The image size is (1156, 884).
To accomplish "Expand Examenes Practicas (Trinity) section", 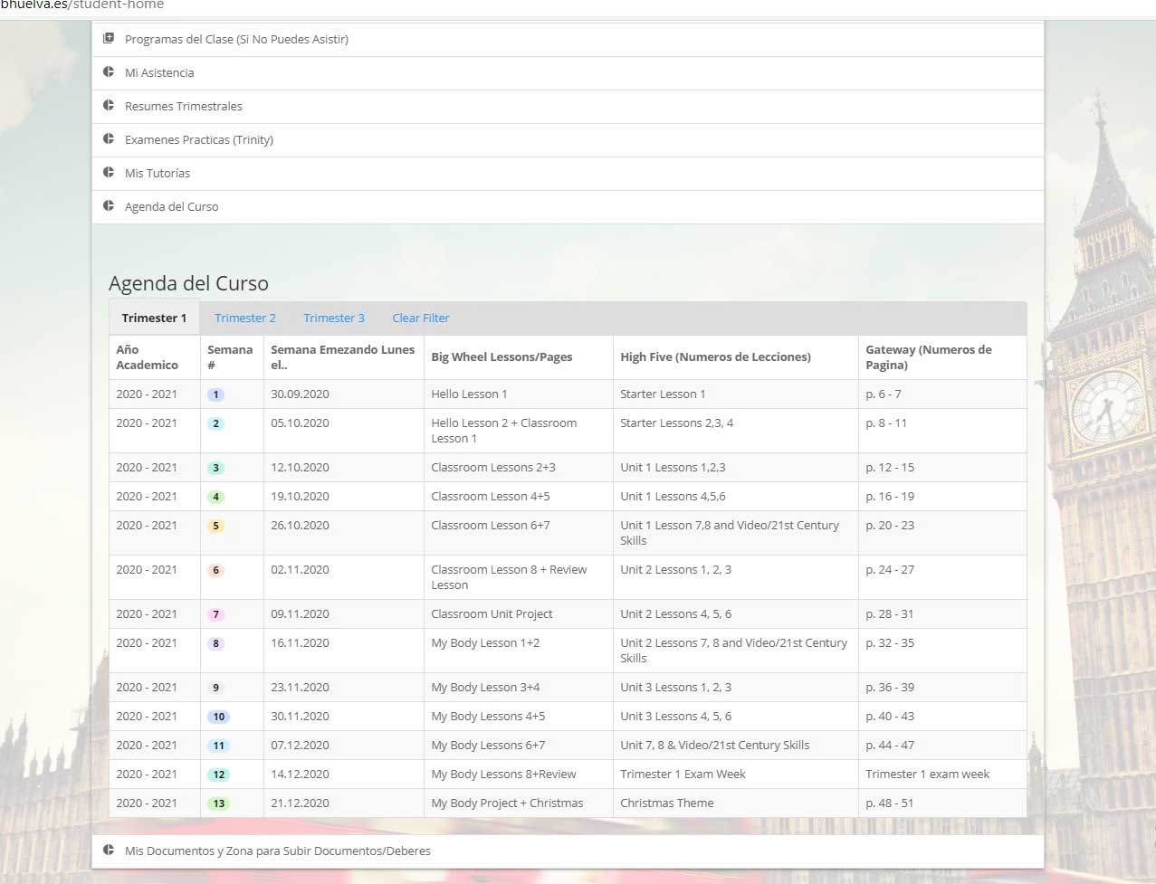I will pyautogui.click(x=568, y=140).
